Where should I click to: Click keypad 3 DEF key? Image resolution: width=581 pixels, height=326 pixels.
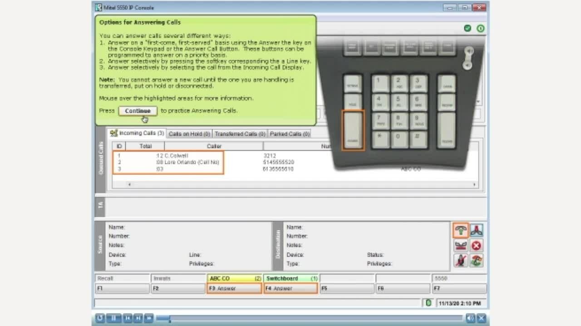419,83
